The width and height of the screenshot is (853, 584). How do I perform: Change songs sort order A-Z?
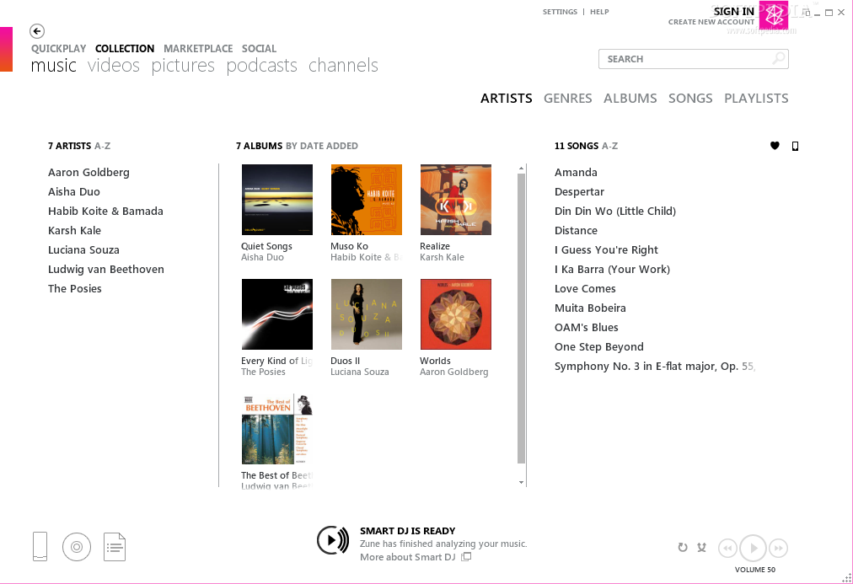609,146
